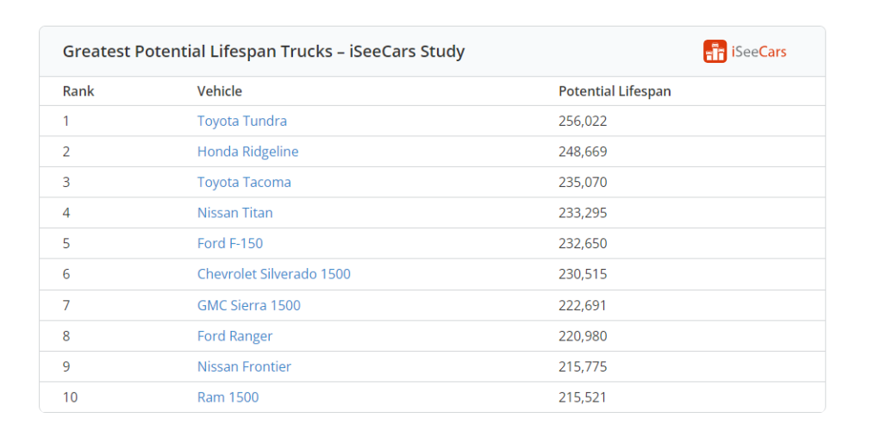Select the 232,650 lifespan value
The image size is (874, 431).
[583, 244]
